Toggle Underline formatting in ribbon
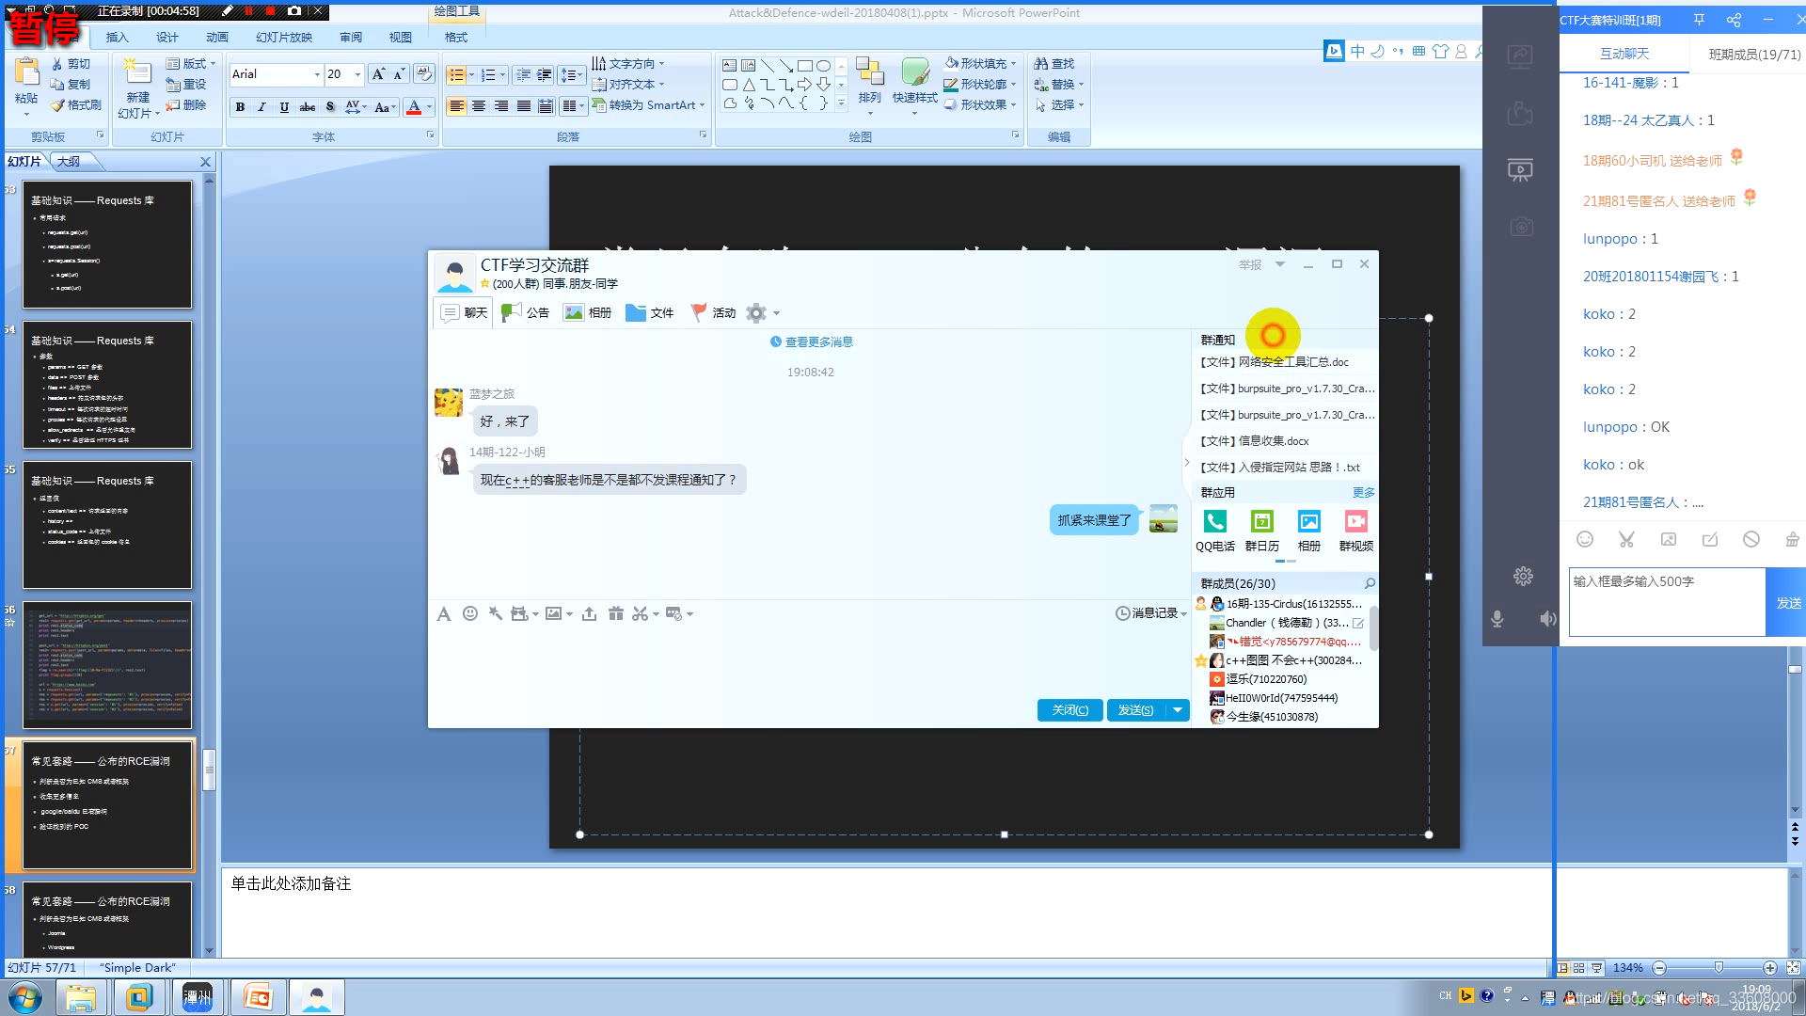 tap(284, 107)
